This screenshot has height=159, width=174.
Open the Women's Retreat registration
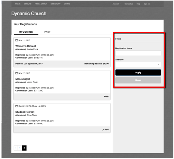26,46
